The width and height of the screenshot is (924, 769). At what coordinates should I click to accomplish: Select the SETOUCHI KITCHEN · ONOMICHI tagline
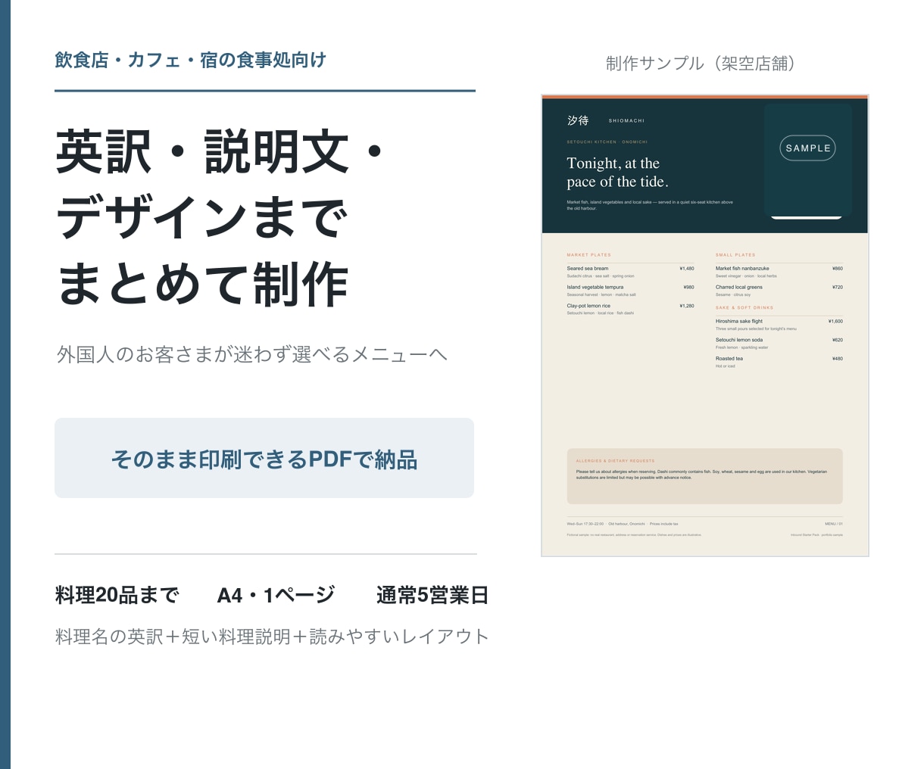tap(607, 142)
